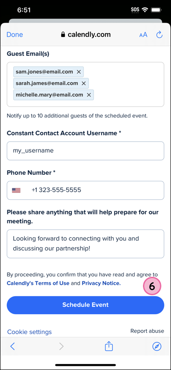Remove michelle.mary@email.com guest chip
This screenshot has width=171, height=370.
pos(89,95)
